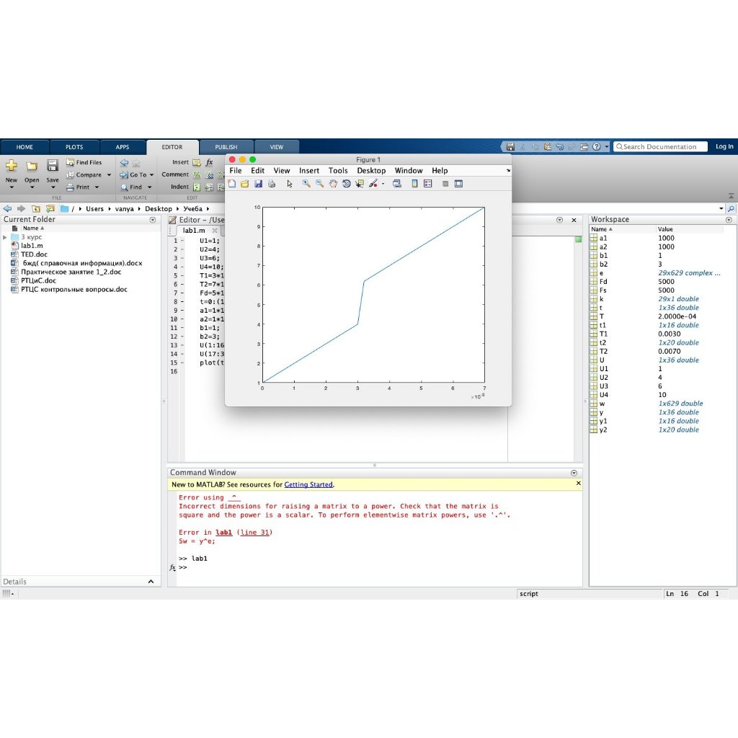
Task: Open the Brush color dropdown arrow
Action: click(383, 184)
